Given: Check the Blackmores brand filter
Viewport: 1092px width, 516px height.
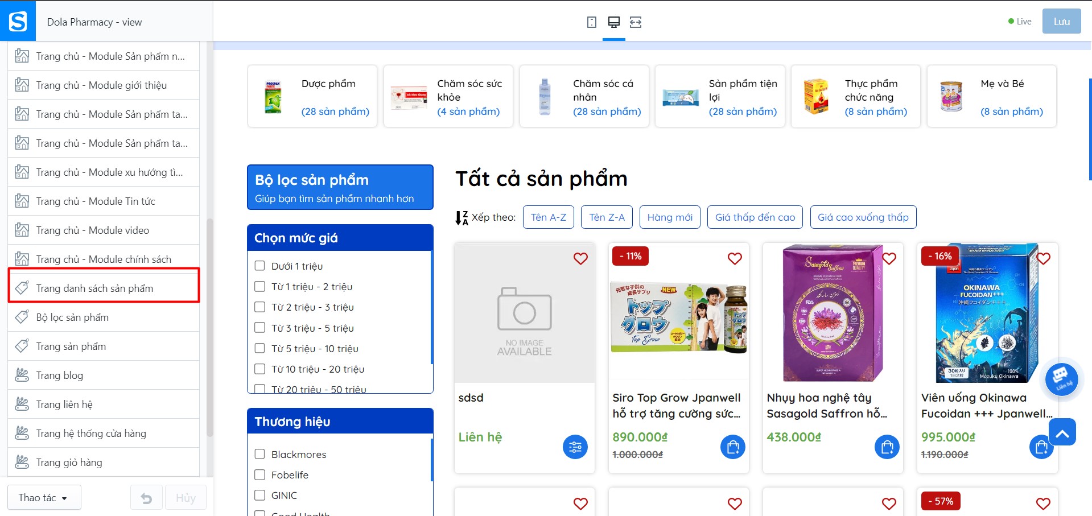Looking at the screenshot, I should point(260,454).
